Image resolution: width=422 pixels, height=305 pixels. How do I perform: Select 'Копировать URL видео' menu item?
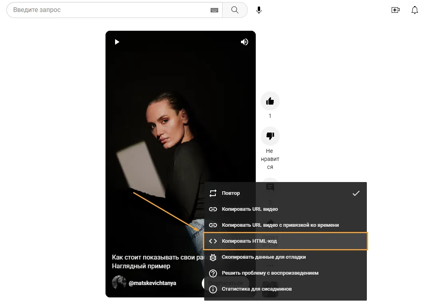[x=285, y=209]
